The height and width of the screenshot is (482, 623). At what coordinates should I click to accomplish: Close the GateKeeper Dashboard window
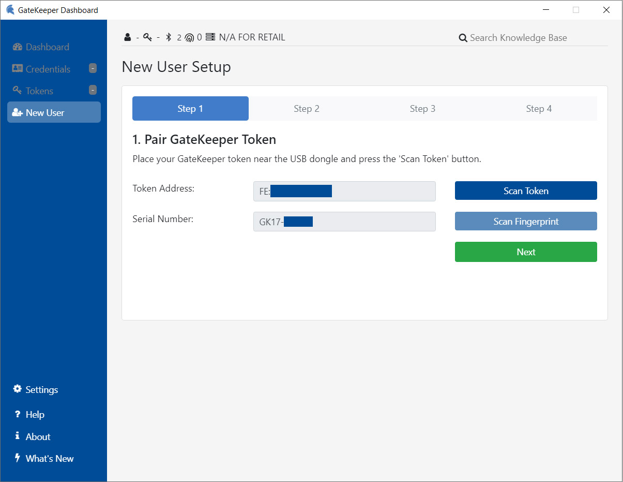click(606, 10)
